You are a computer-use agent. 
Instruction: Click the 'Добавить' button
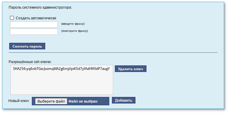tap(124, 101)
